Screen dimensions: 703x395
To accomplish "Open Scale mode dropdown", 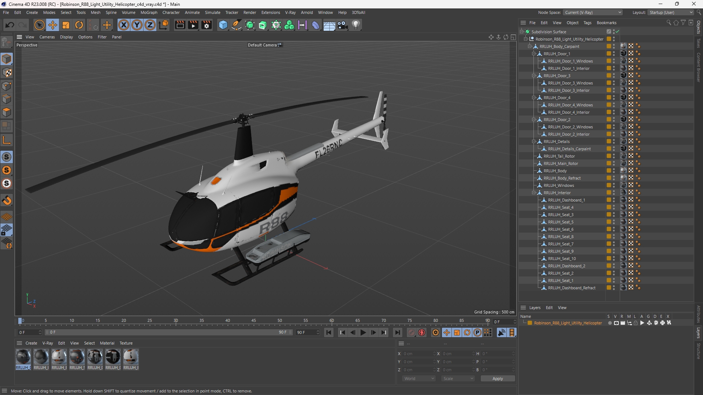I will coord(458,379).
